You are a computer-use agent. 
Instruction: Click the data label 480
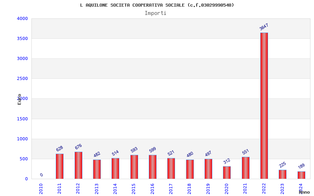point(190,154)
